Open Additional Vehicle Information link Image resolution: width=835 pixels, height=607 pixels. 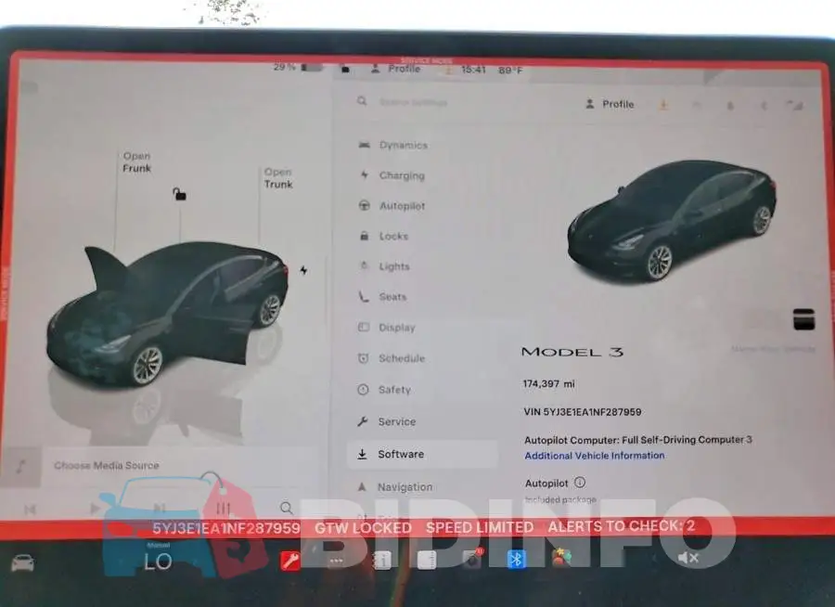click(595, 456)
